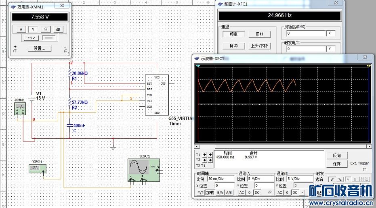The width and height of the screenshot is (376, 208).
Task: Click 反向 (reverse) button on oscilloscope
Action: click(x=336, y=156)
